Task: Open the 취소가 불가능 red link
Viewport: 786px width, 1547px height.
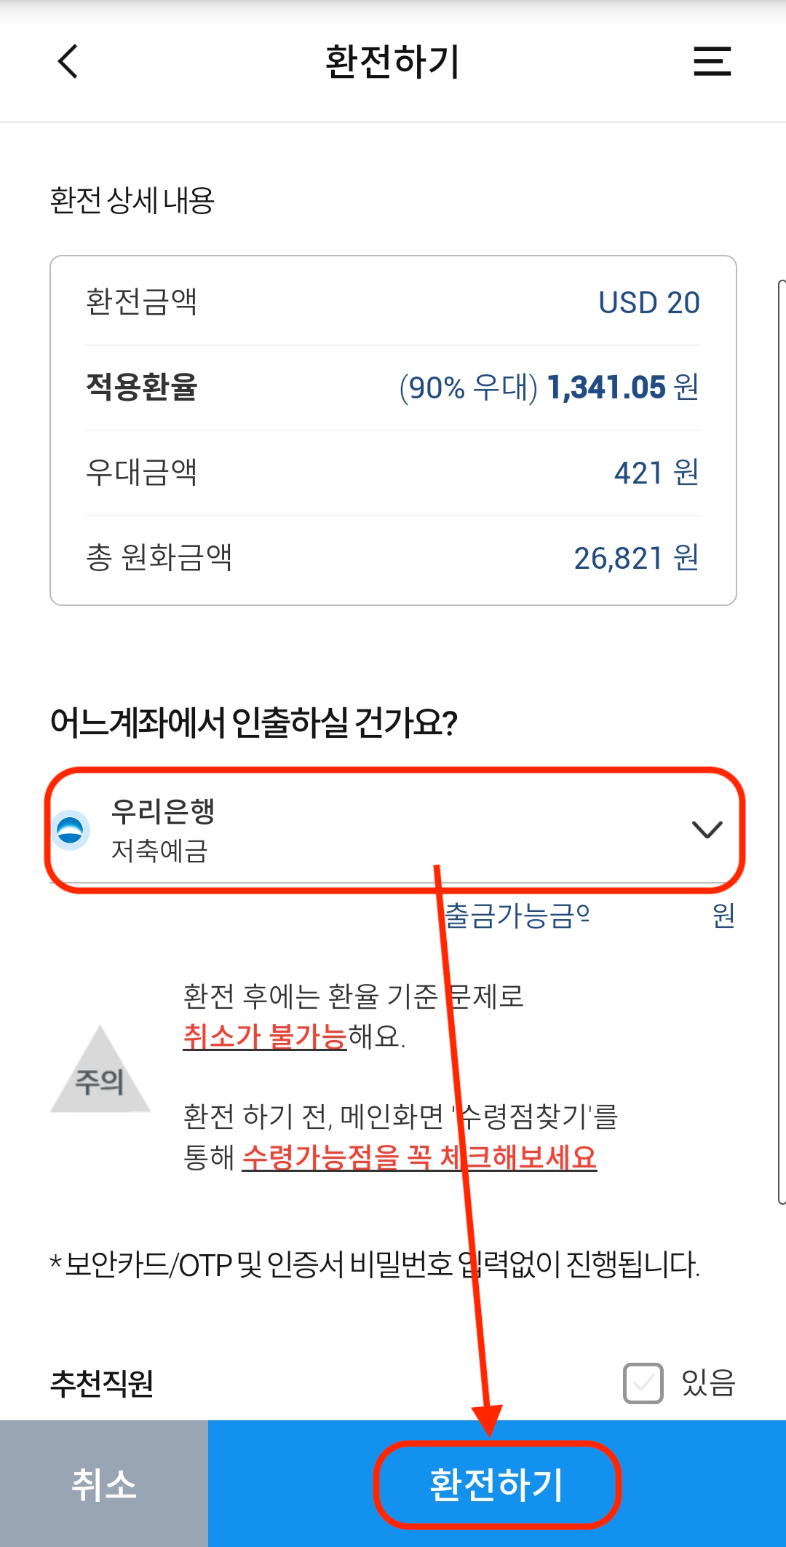Action: [x=265, y=1036]
